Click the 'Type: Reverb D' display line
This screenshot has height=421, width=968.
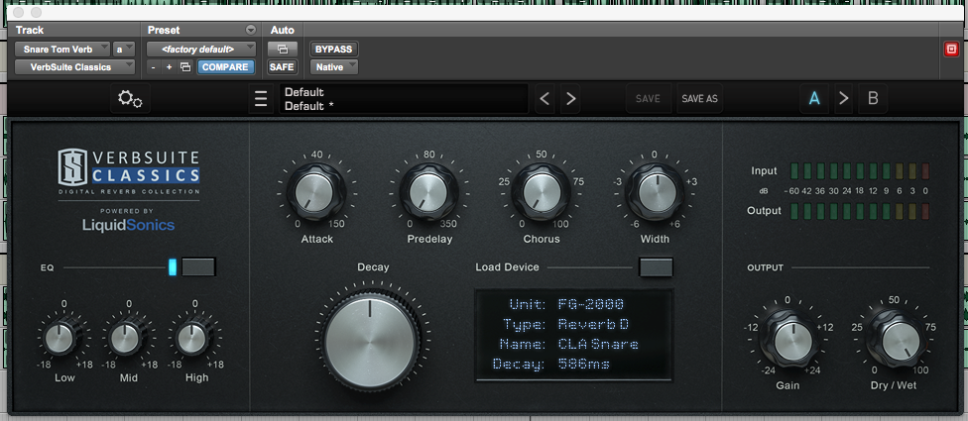tap(566, 324)
